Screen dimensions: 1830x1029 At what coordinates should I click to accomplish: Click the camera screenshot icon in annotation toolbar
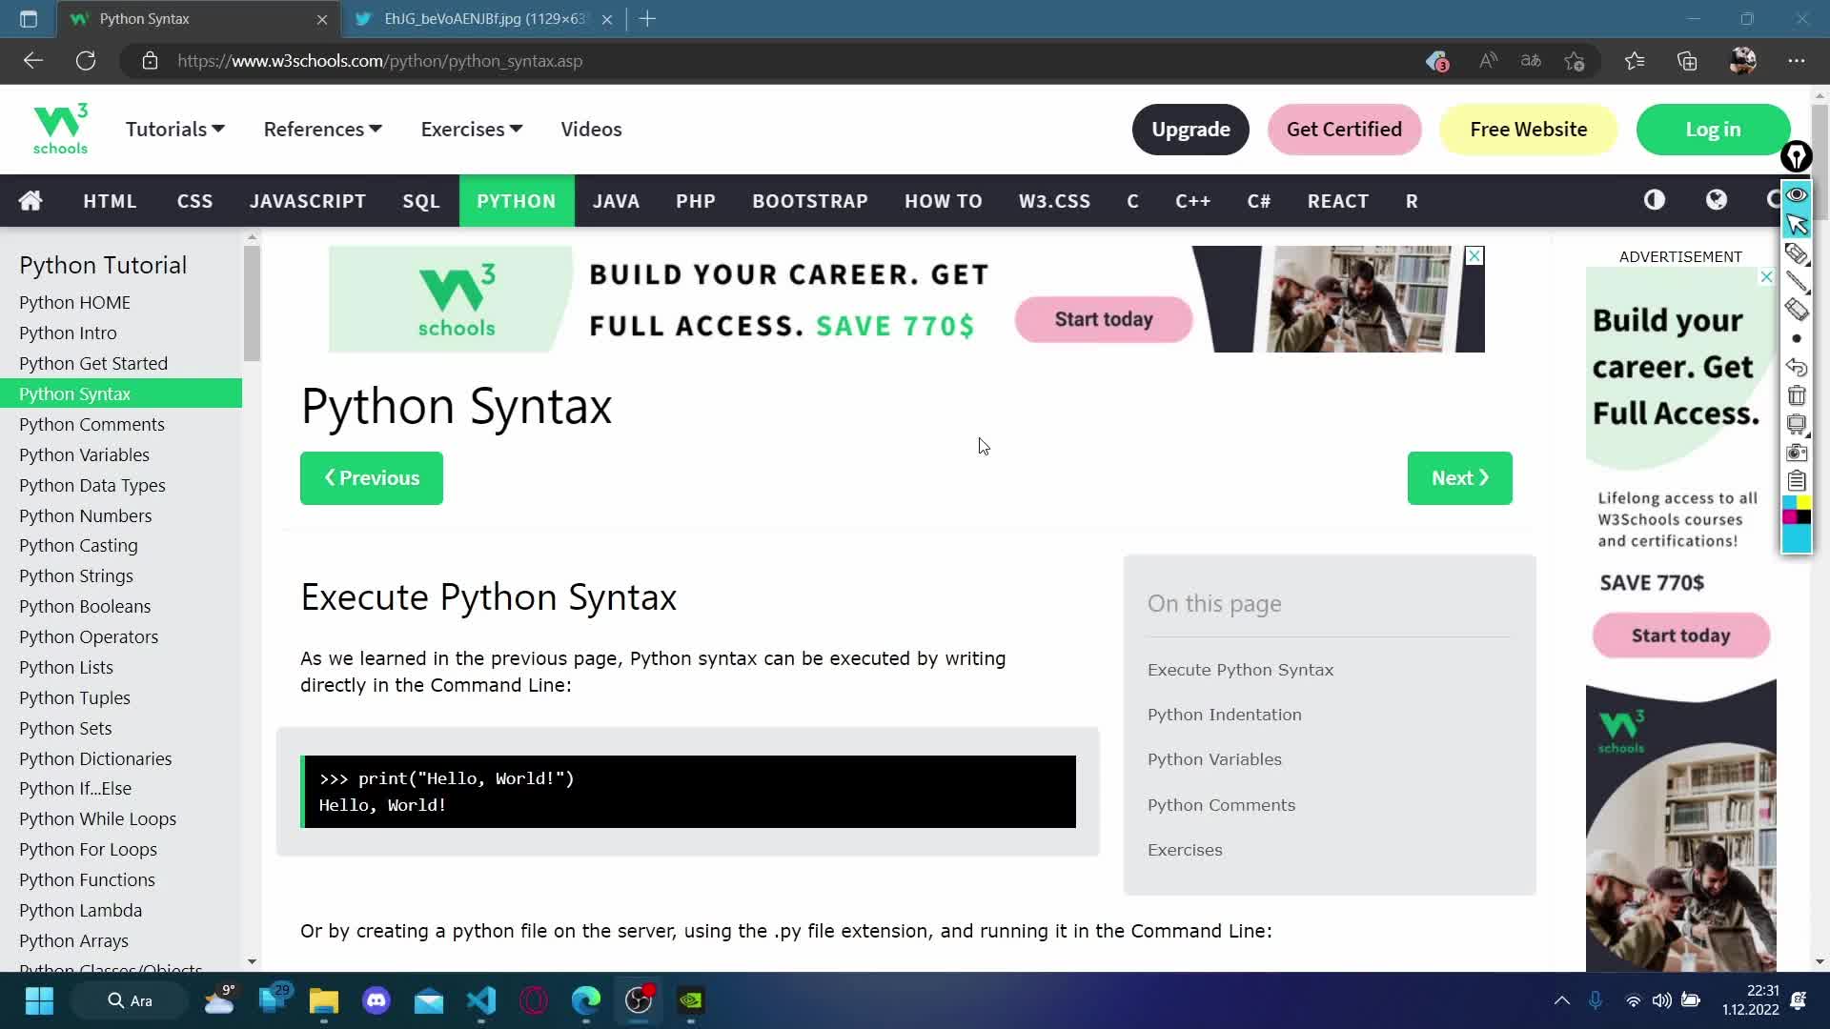1796,453
